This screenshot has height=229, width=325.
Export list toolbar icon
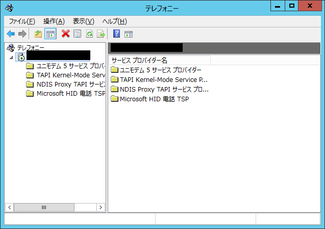(x=101, y=34)
